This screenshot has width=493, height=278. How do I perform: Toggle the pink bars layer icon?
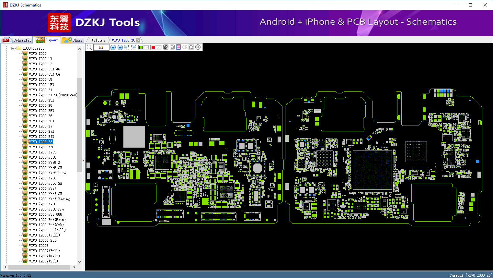(x=178, y=47)
